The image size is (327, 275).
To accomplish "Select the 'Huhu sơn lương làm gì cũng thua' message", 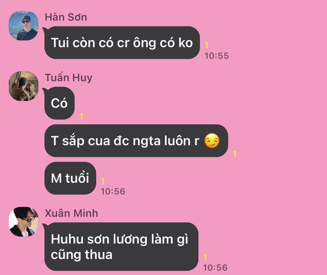I will pos(121,246).
